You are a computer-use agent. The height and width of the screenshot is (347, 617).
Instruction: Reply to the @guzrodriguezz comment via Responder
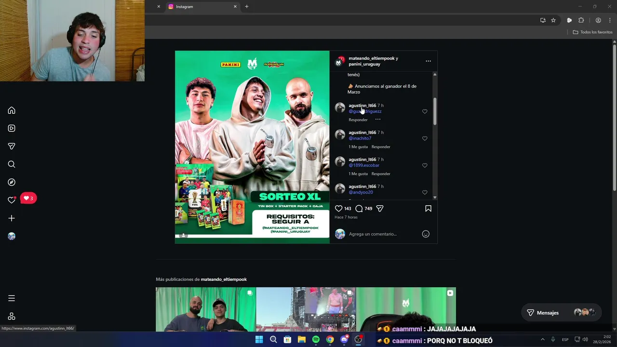(x=358, y=120)
